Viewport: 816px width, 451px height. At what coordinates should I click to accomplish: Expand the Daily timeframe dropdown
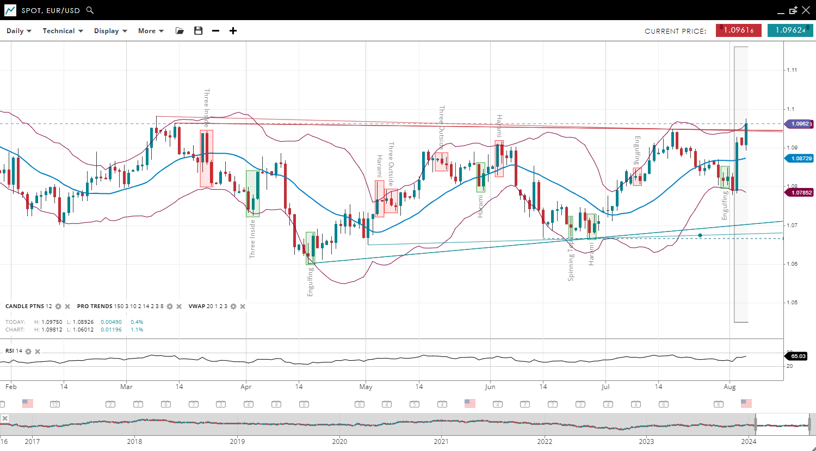click(19, 31)
